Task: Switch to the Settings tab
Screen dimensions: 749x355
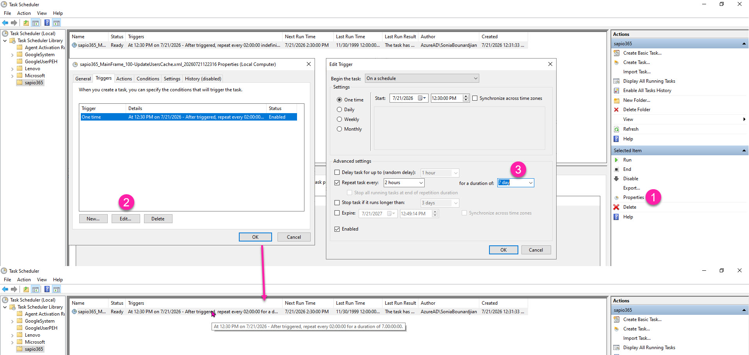Action: (172, 79)
